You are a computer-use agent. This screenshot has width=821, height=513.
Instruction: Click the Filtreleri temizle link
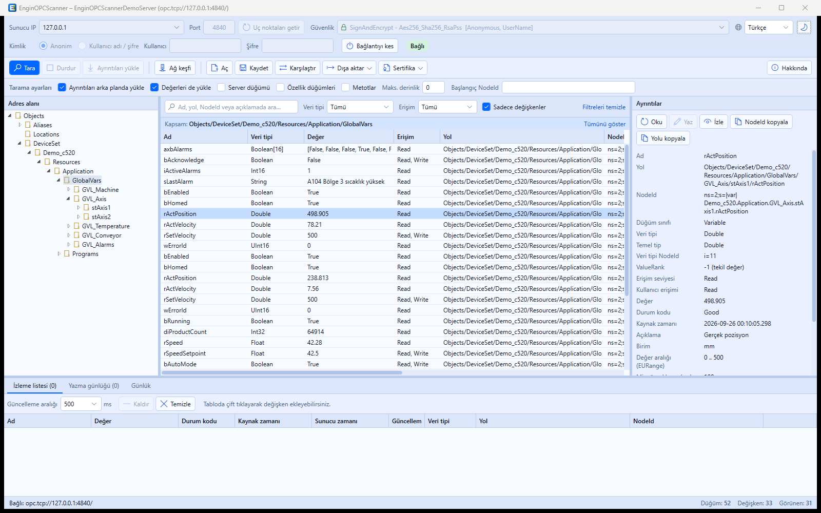click(604, 107)
